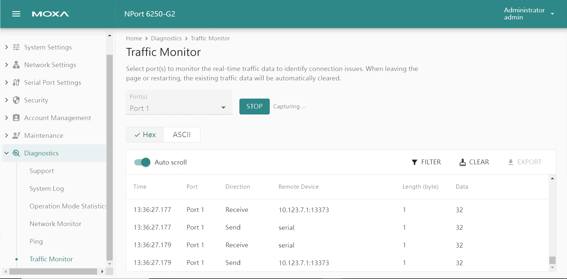Open the hamburger navigation menu
This screenshot has width=567, height=279.
[x=16, y=14]
